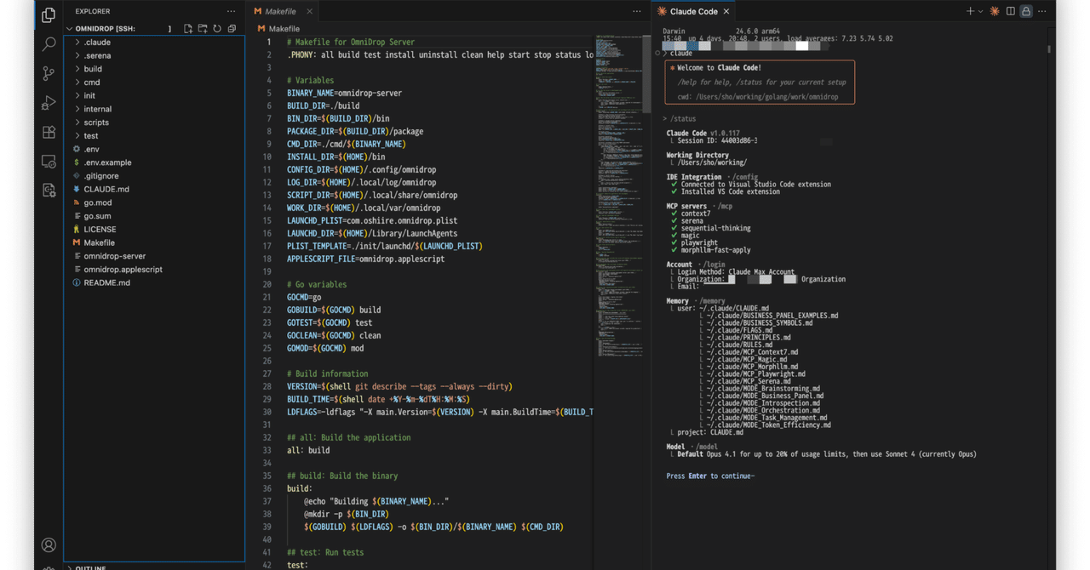Open the Remote Explorer view
This screenshot has height=570, width=1090.
[x=49, y=162]
